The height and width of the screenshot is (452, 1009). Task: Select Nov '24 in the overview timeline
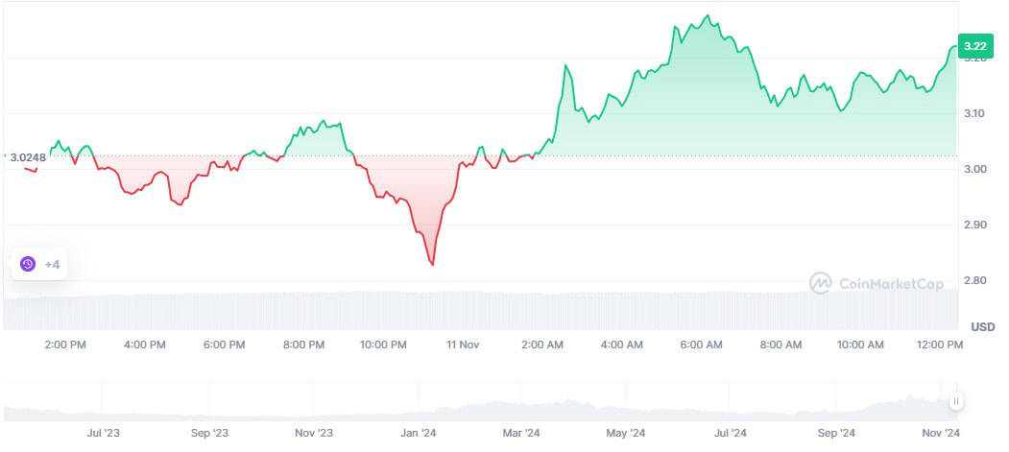pos(943,434)
